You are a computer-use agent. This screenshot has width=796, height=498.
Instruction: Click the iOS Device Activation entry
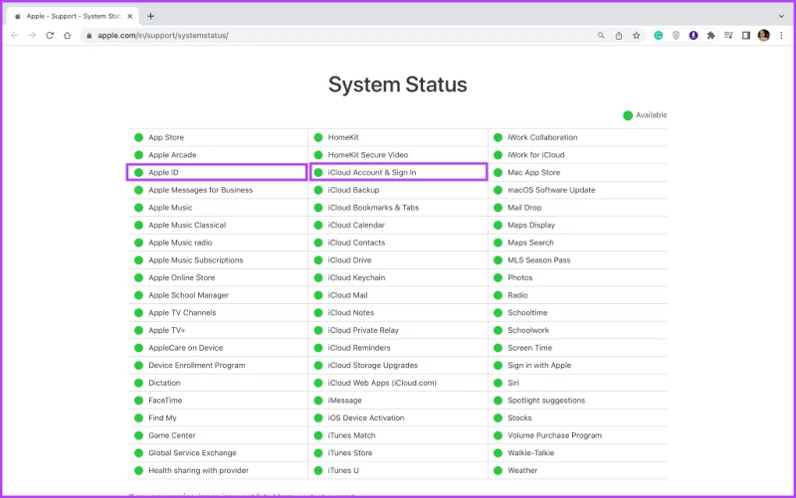coord(366,417)
